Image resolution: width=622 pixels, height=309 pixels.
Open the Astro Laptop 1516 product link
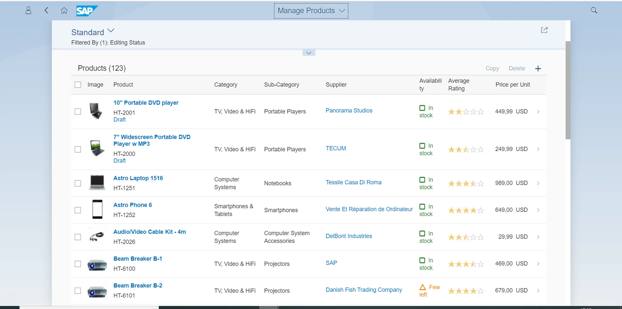pos(138,178)
